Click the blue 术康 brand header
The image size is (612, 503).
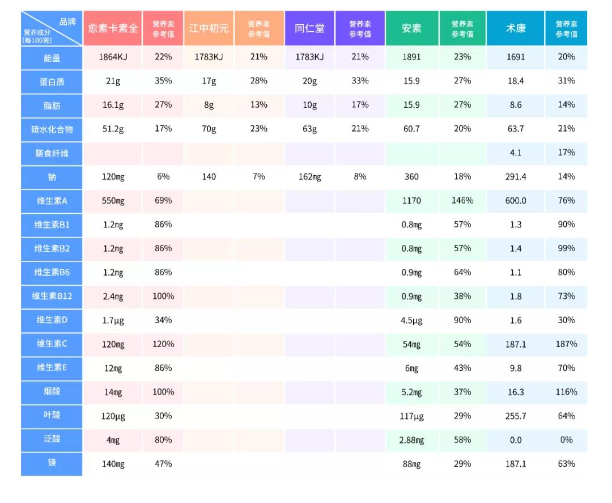tap(516, 28)
